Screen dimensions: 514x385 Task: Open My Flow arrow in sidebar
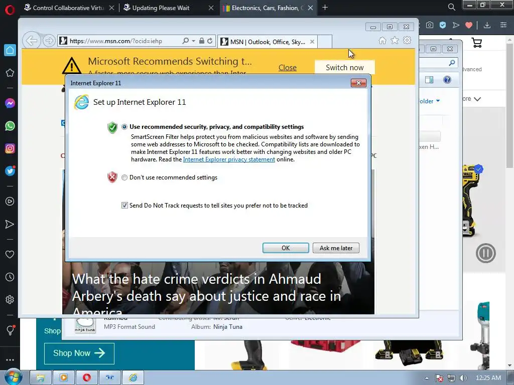point(10,224)
